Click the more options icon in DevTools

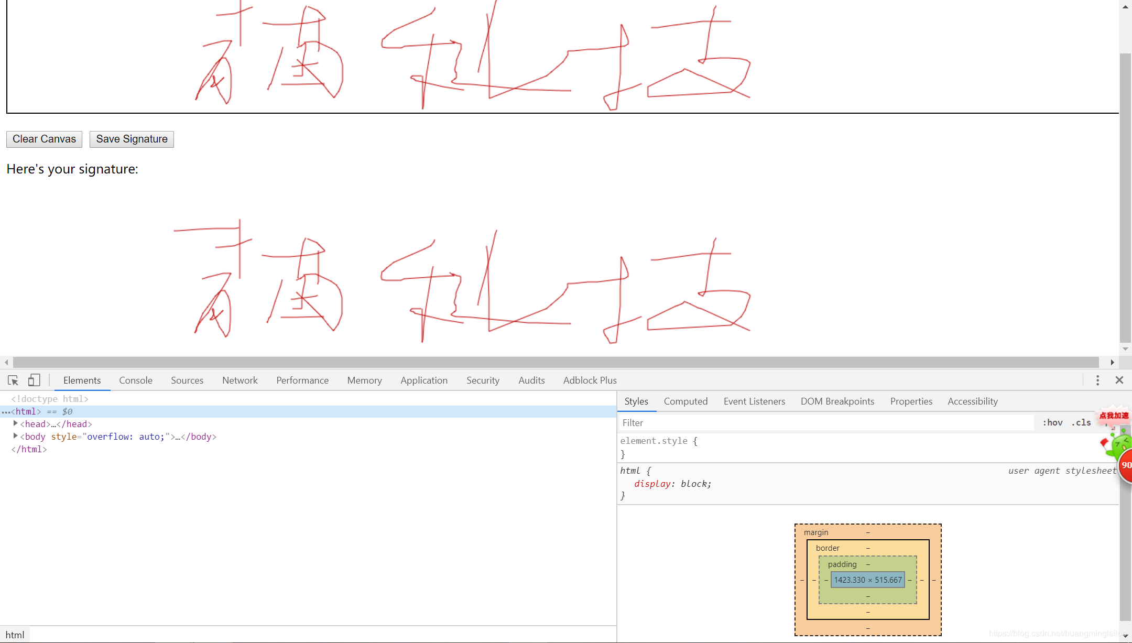click(x=1098, y=379)
